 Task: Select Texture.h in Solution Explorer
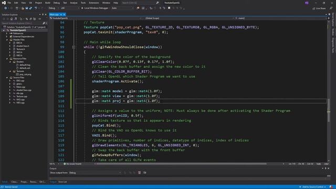pyautogui.click(x=20, y=49)
